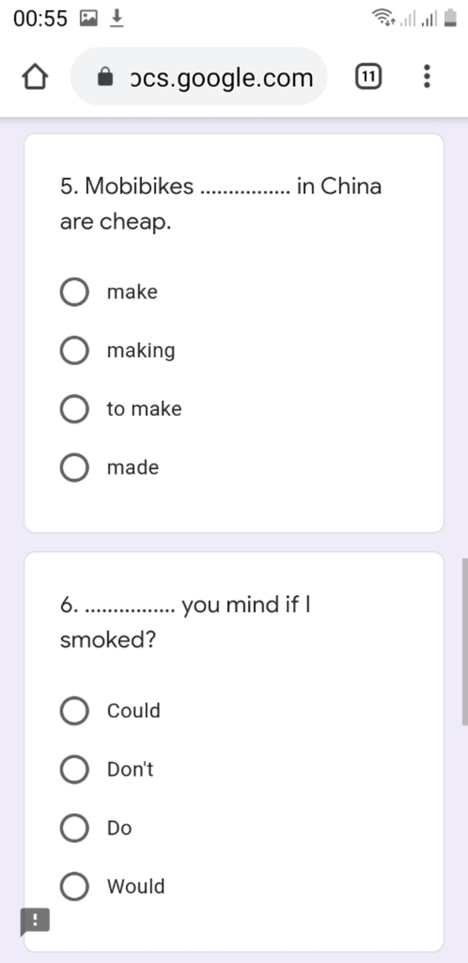Tap the image notification icon in status bar
This screenshot has height=963, width=468.
89,18
